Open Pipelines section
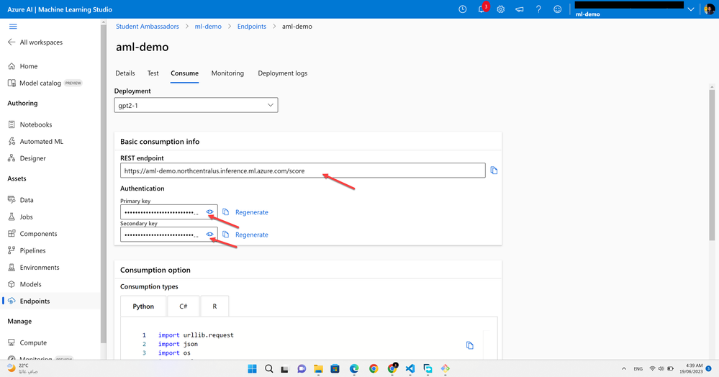 (27, 250)
